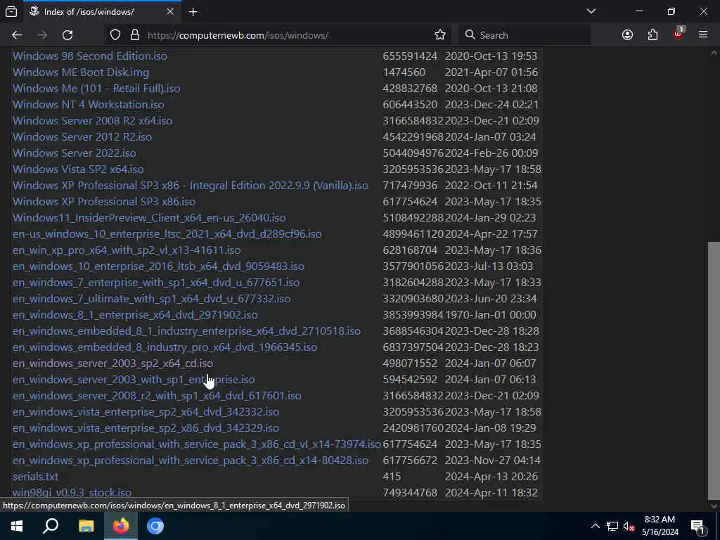Close the Index of /isos/windows/ tab

coord(170,11)
